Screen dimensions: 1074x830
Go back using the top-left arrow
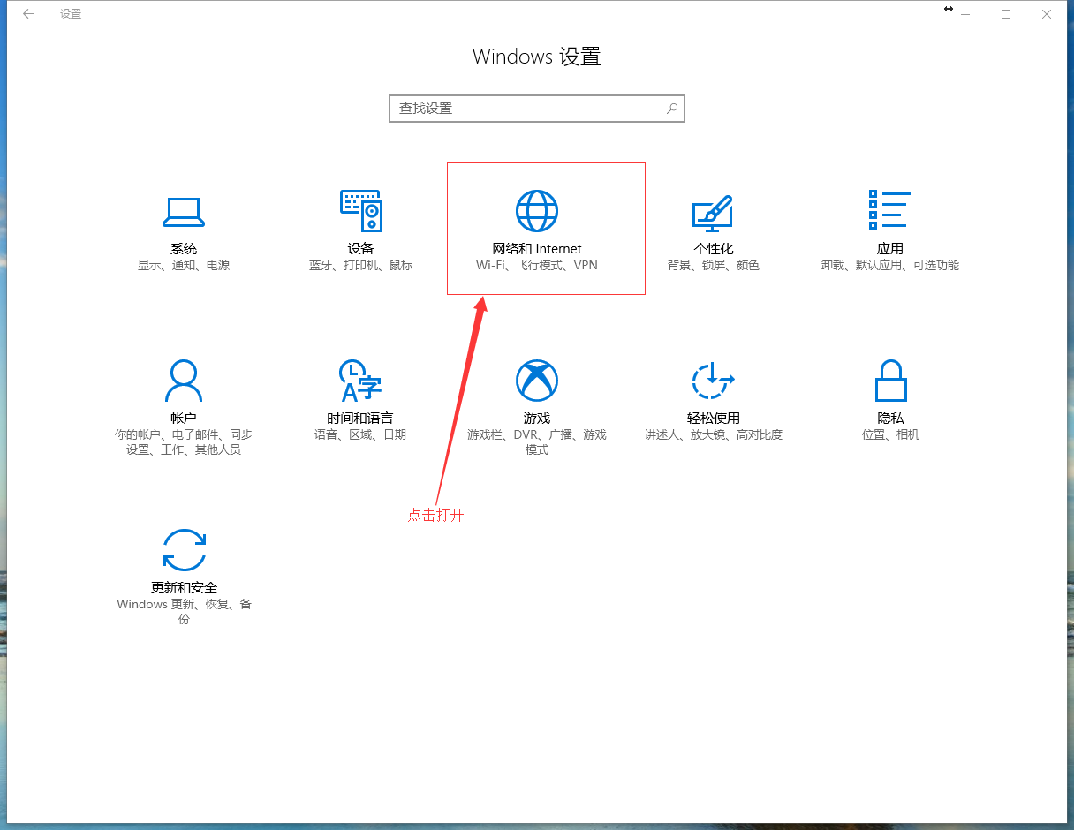(x=28, y=14)
